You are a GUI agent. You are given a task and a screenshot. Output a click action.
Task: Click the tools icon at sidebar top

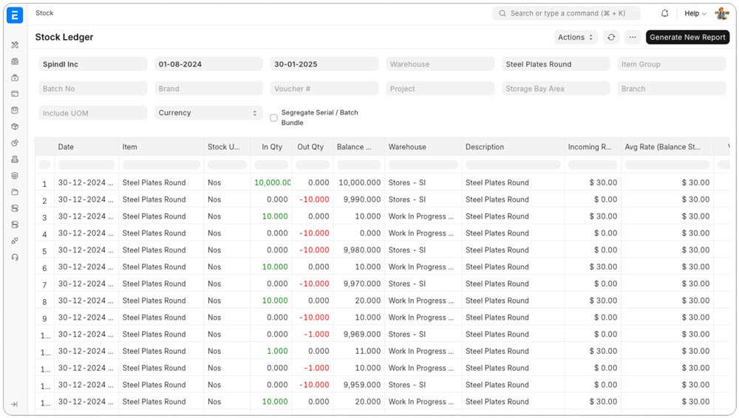(15, 45)
